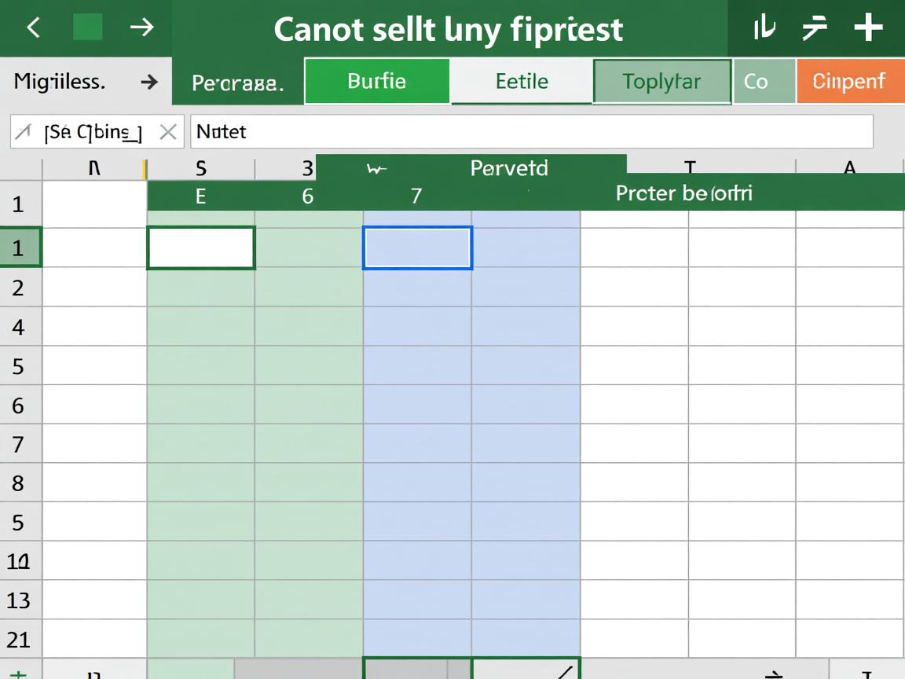Click the back chevron in title bar
Image resolution: width=905 pixels, height=679 pixels.
coord(33,28)
